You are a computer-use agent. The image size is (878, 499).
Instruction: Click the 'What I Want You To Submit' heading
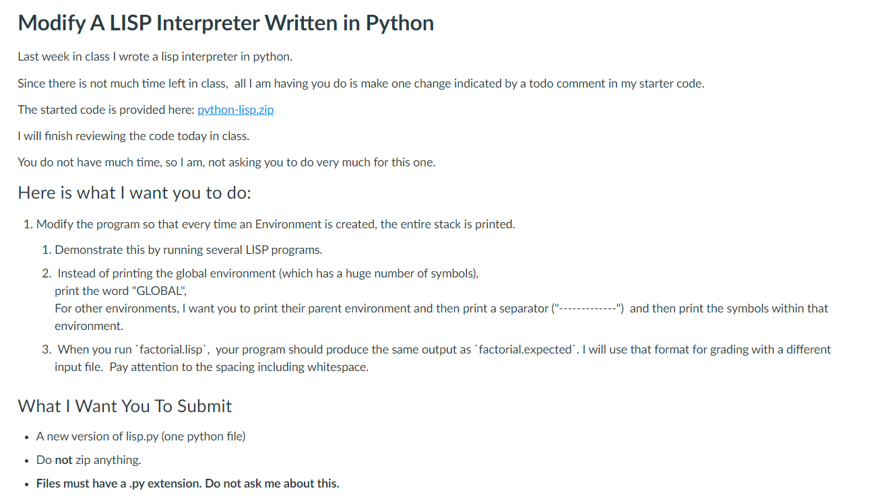(x=125, y=406)
